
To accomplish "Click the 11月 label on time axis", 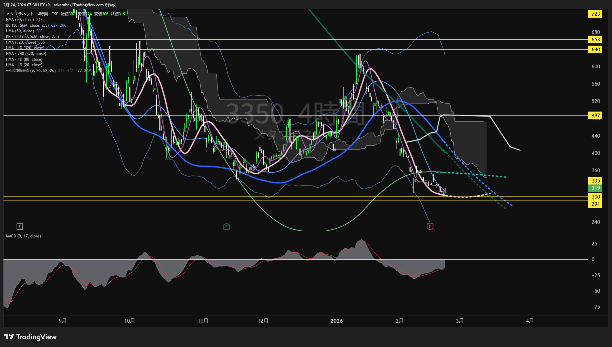I will coord(203,321).
